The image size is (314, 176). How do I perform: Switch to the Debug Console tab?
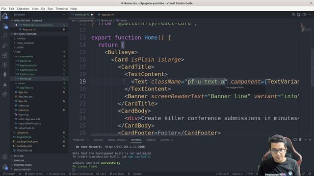(117, 140)
